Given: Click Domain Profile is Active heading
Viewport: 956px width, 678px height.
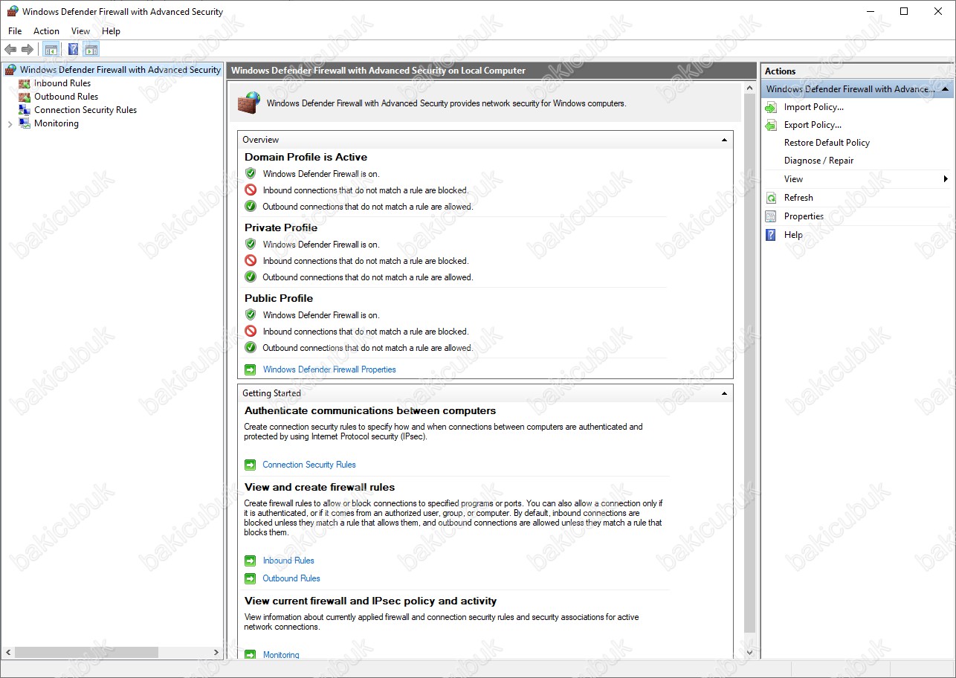Looking at the screenshot, I should click(306, 157).
